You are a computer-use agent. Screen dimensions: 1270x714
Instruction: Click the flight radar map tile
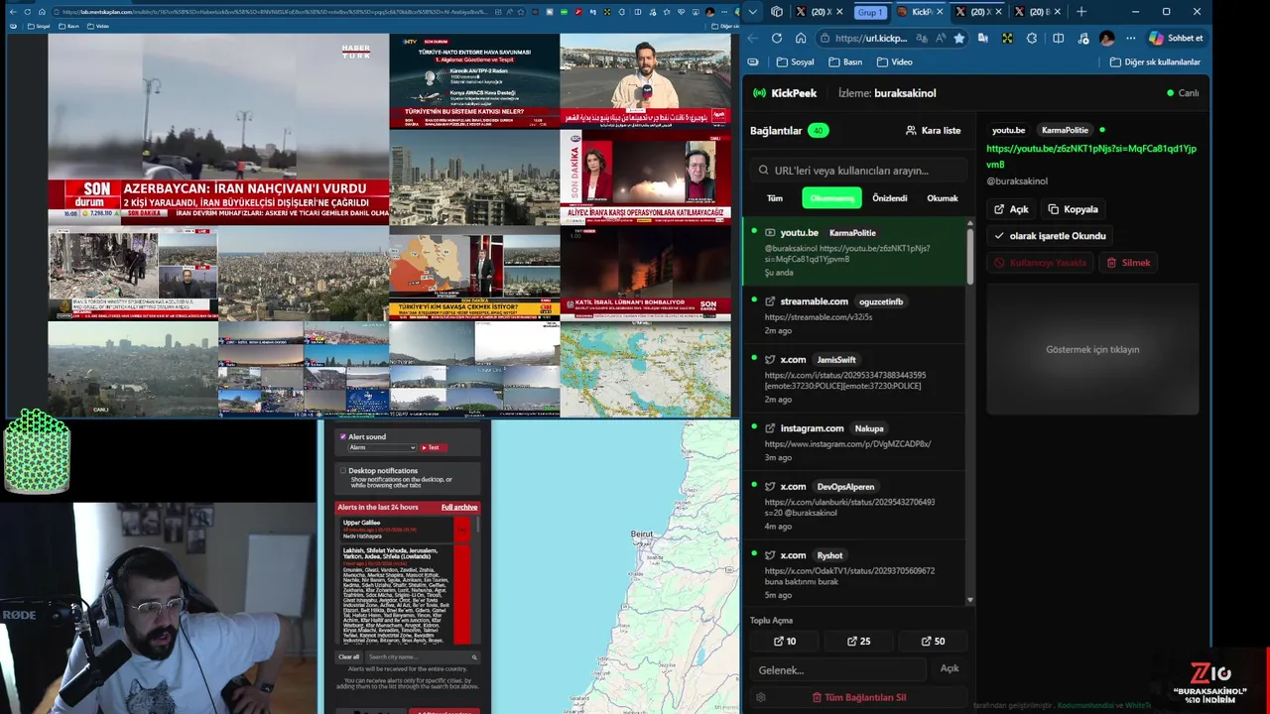[646, 369]
